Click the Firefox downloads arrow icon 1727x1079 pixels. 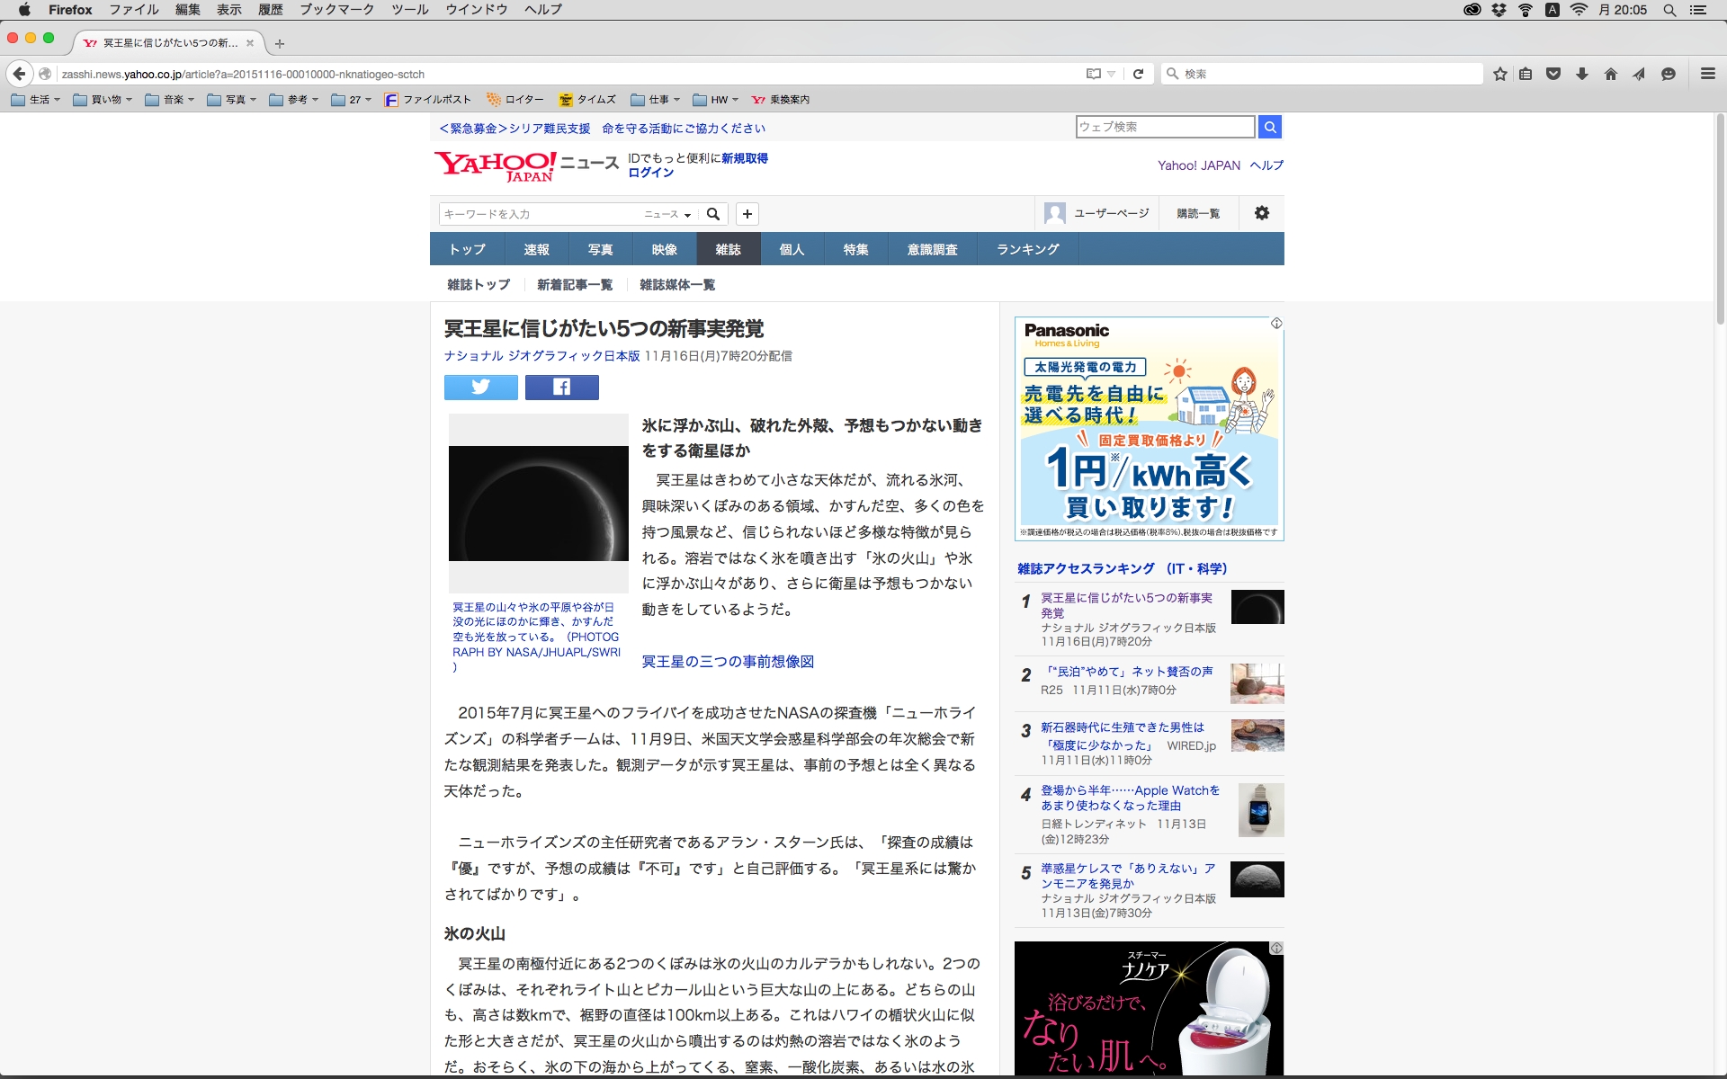click(x=1582, y=74)
